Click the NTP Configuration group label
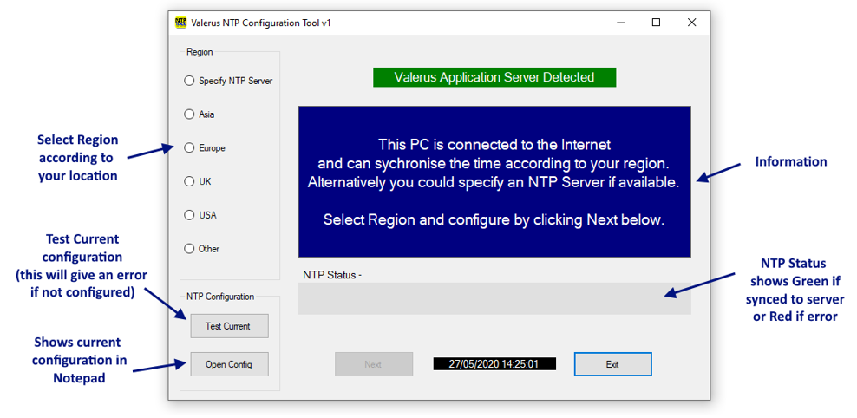857x418 pixels. point(220,297)
